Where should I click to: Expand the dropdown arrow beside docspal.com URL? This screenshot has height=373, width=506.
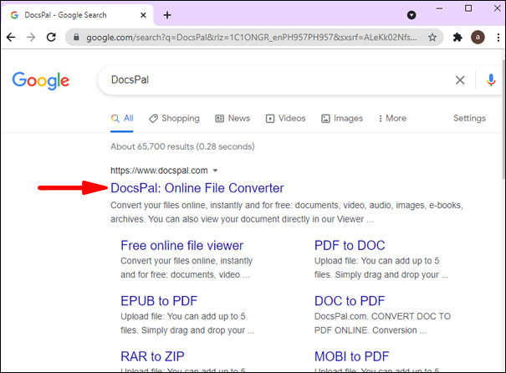click(x=215, y=171)
